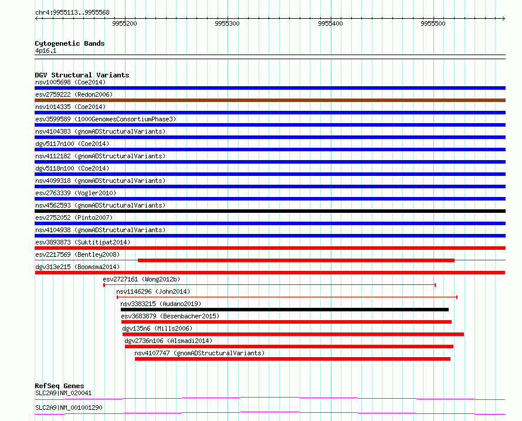522x421 pixels.
Task: Click the red bar below esv3893873 (Suktitipat2014)
Action: tap(270, 248)
